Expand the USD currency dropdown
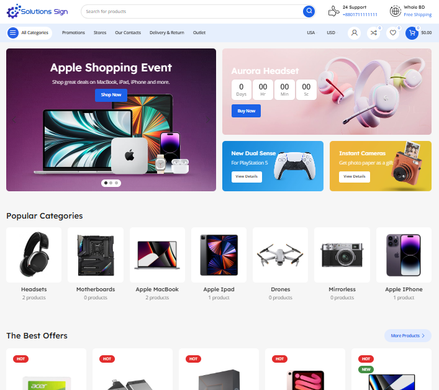The image size is (439, 390). coord(332,33)
